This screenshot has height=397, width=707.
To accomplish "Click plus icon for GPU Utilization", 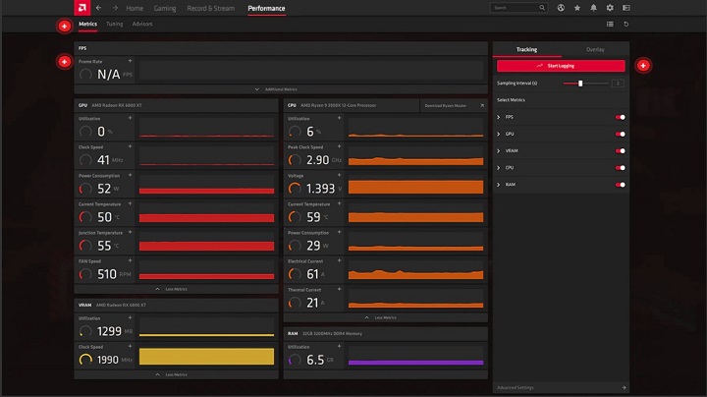I will coord(130,118).
